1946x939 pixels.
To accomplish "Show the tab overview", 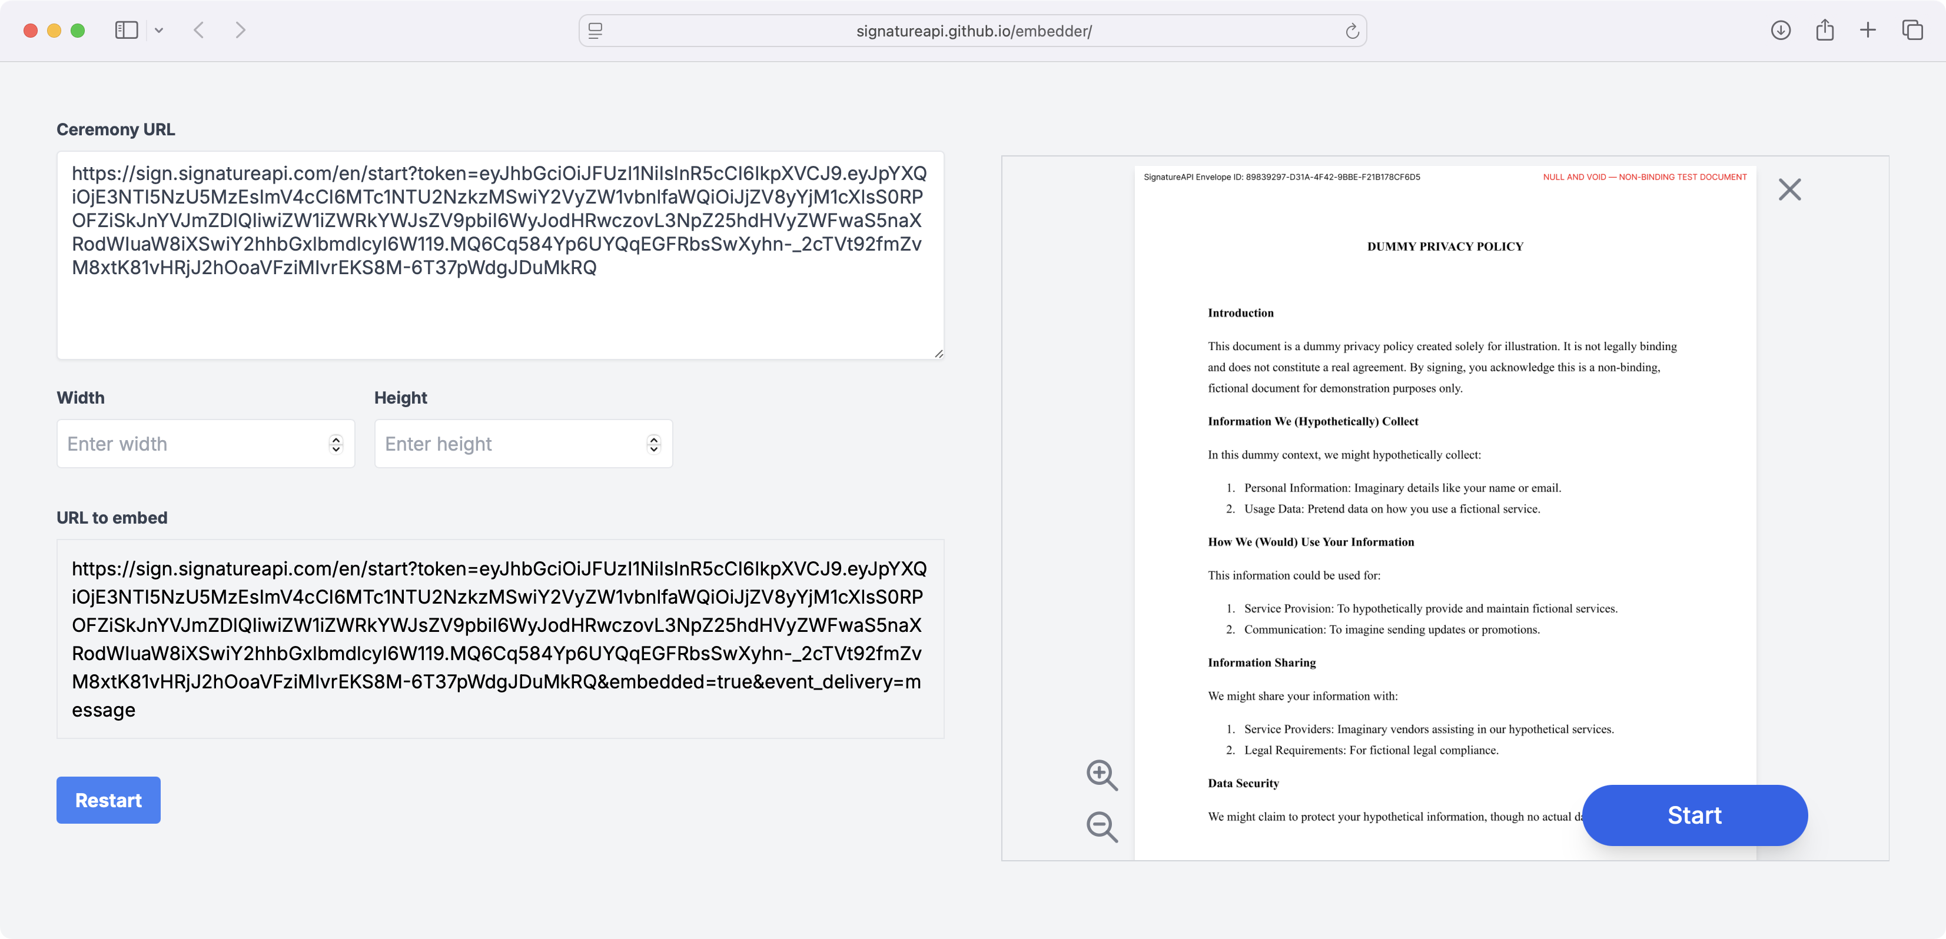I will [1913, 30].
